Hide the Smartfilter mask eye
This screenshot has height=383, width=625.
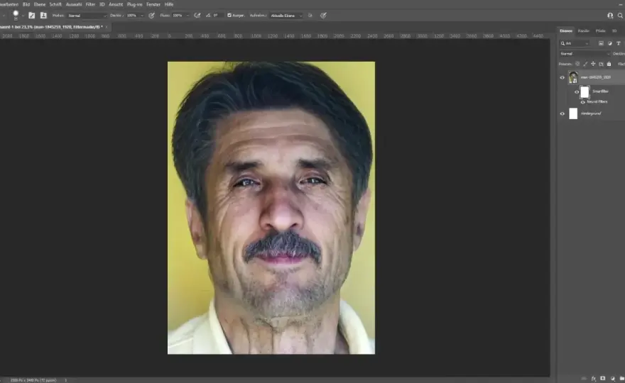tap(577, 92)
